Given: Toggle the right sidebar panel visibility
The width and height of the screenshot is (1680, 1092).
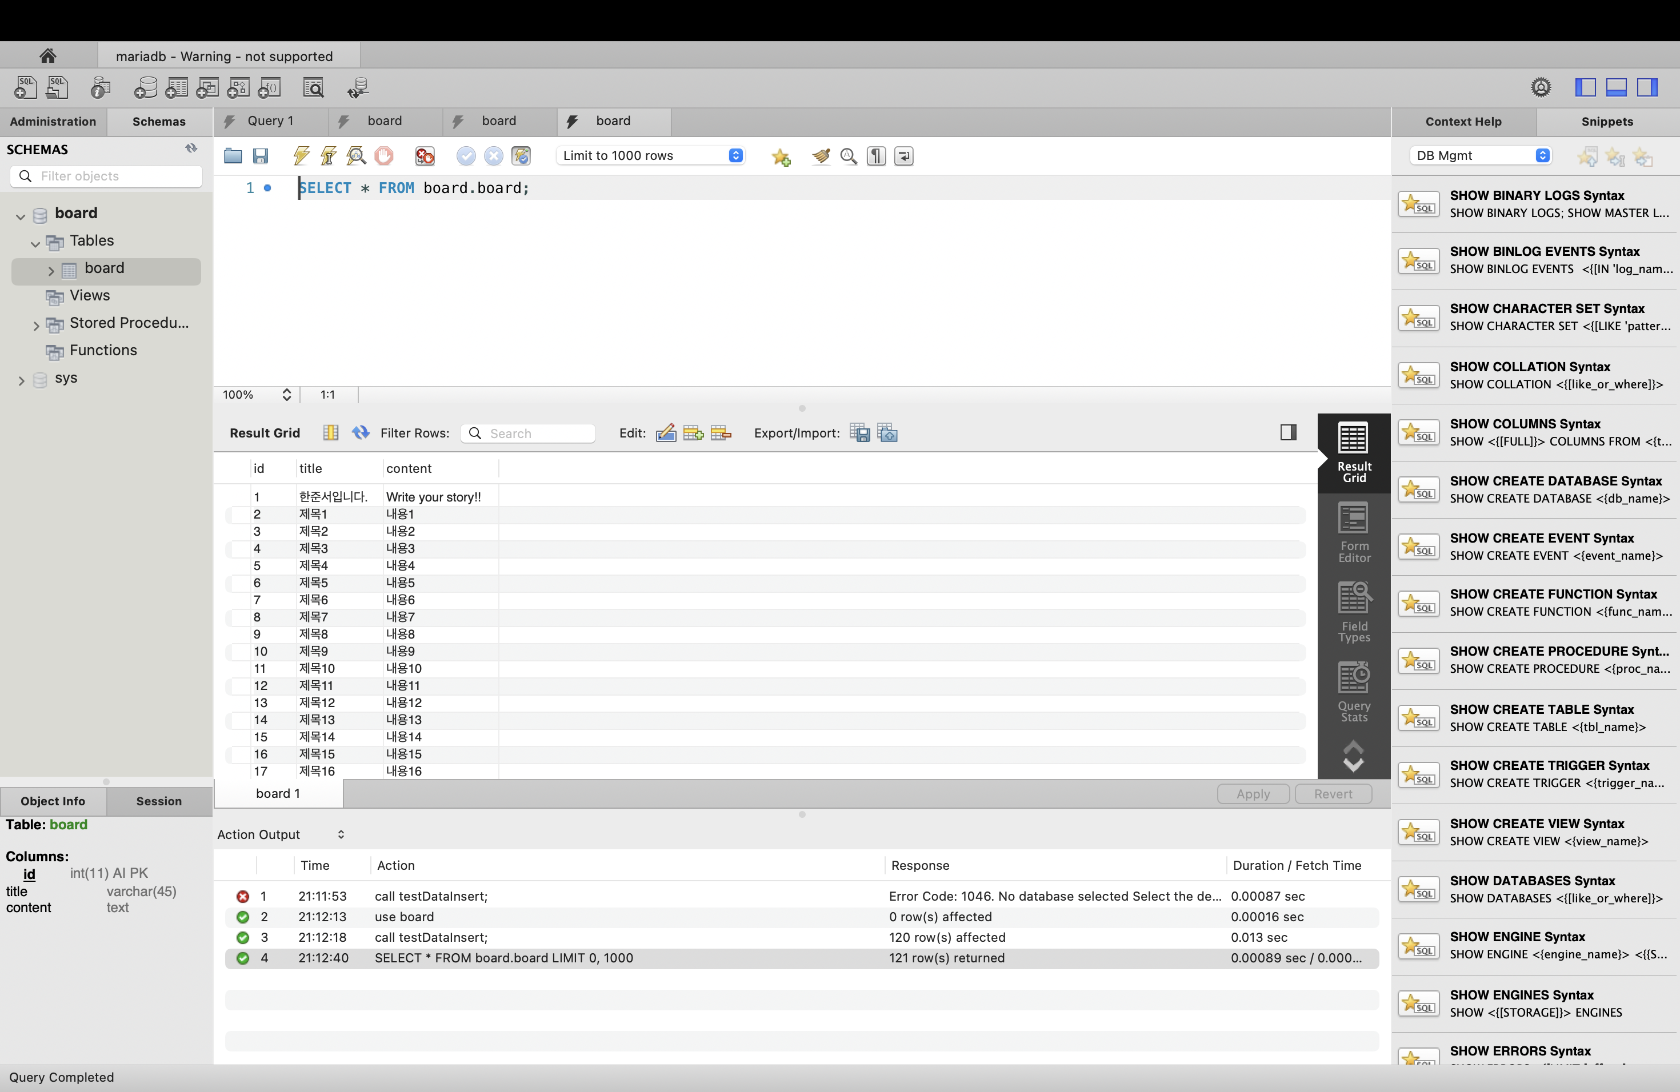Looking at the screenshot, I should (1647, 87).
